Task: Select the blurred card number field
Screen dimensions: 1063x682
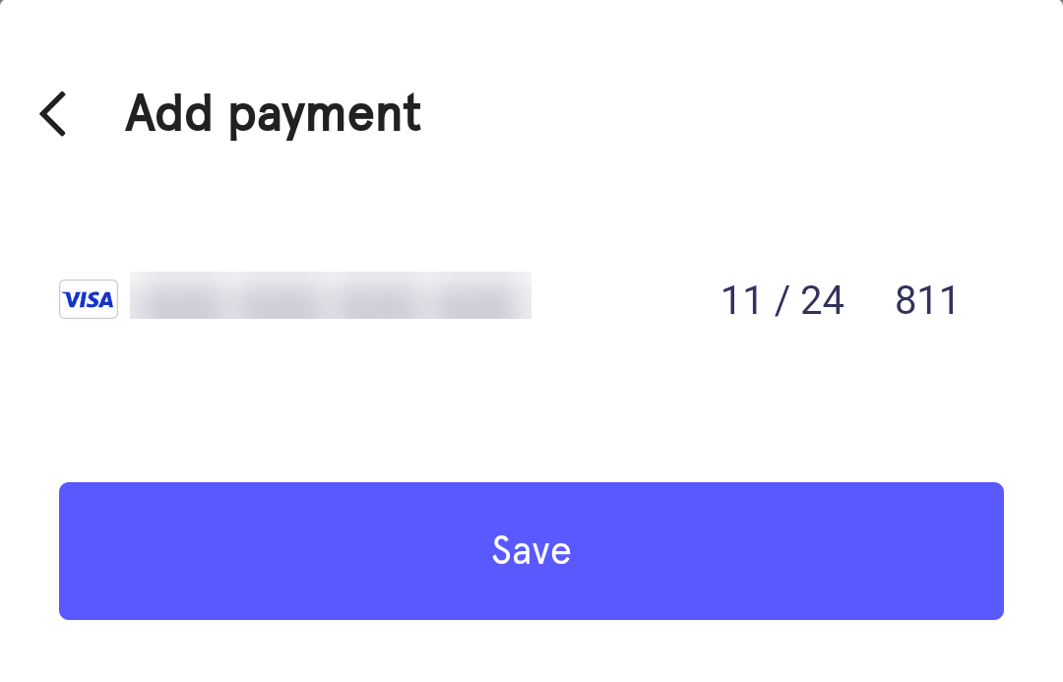Action: [330, 295]
